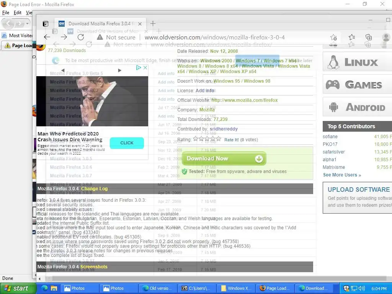Screen dimensions: 392x294
Task: Close the Download Mozilla Firefox 3.0.4 tab
Action: pyautogui.click(x=140, y=24)
